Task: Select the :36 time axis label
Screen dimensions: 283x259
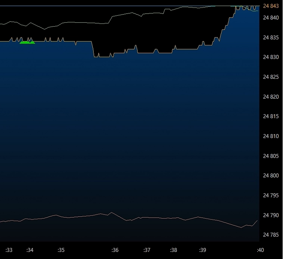Action: [115, 250]
